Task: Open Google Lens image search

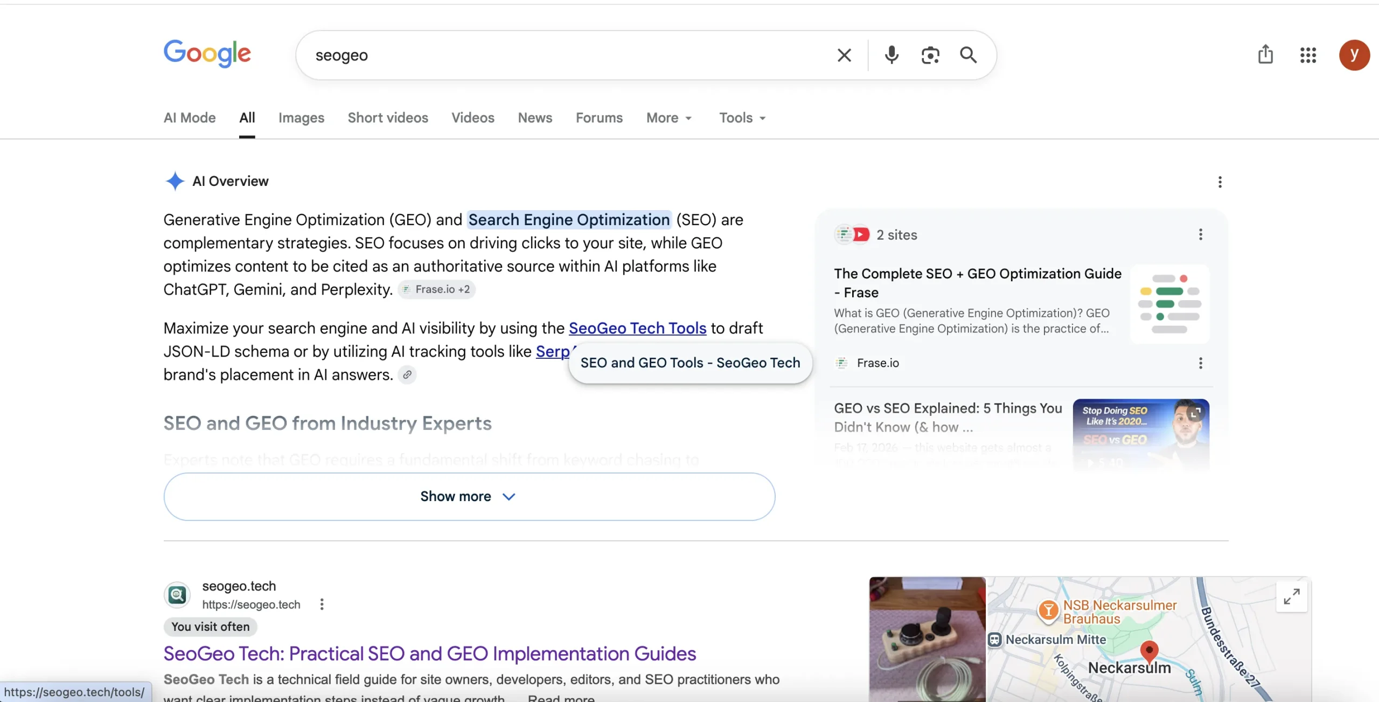Action: point(930,55)
